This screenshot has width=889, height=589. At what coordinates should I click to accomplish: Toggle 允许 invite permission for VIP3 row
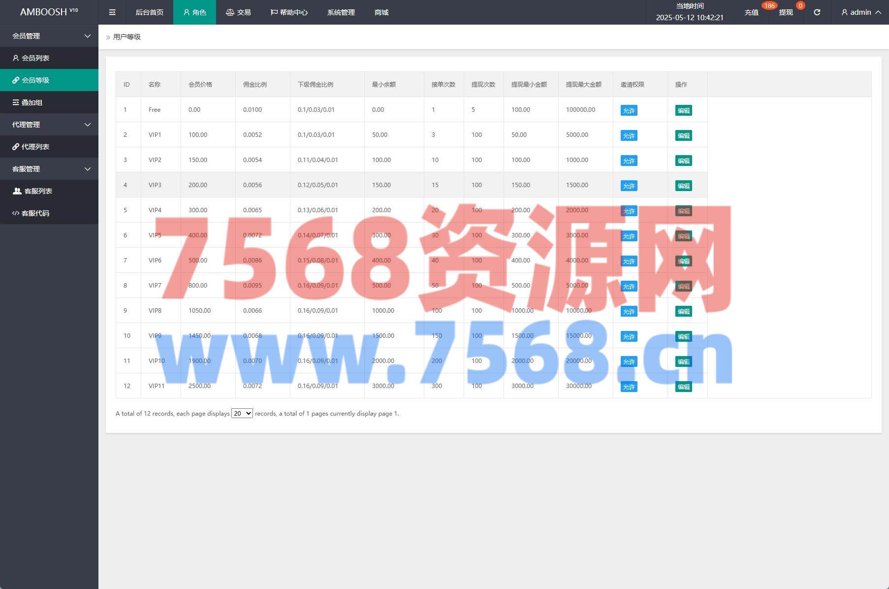(x=629, y=186)
